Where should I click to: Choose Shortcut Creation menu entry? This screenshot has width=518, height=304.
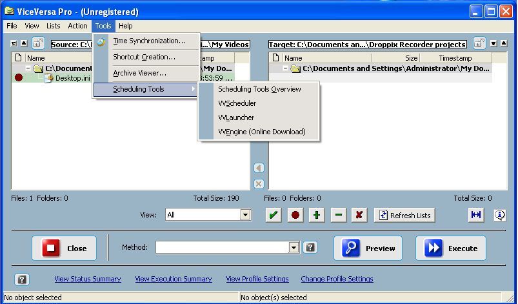coord(144,57)
